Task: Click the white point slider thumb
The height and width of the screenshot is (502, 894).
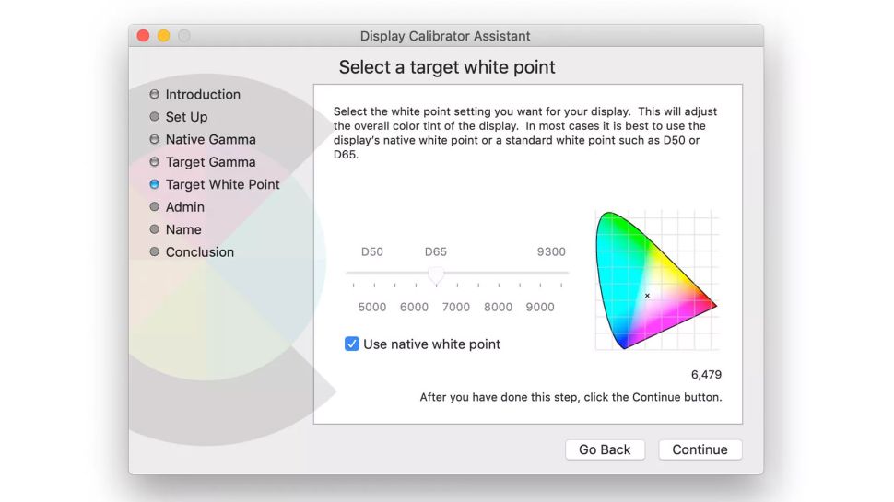Action: click(436, 275)
